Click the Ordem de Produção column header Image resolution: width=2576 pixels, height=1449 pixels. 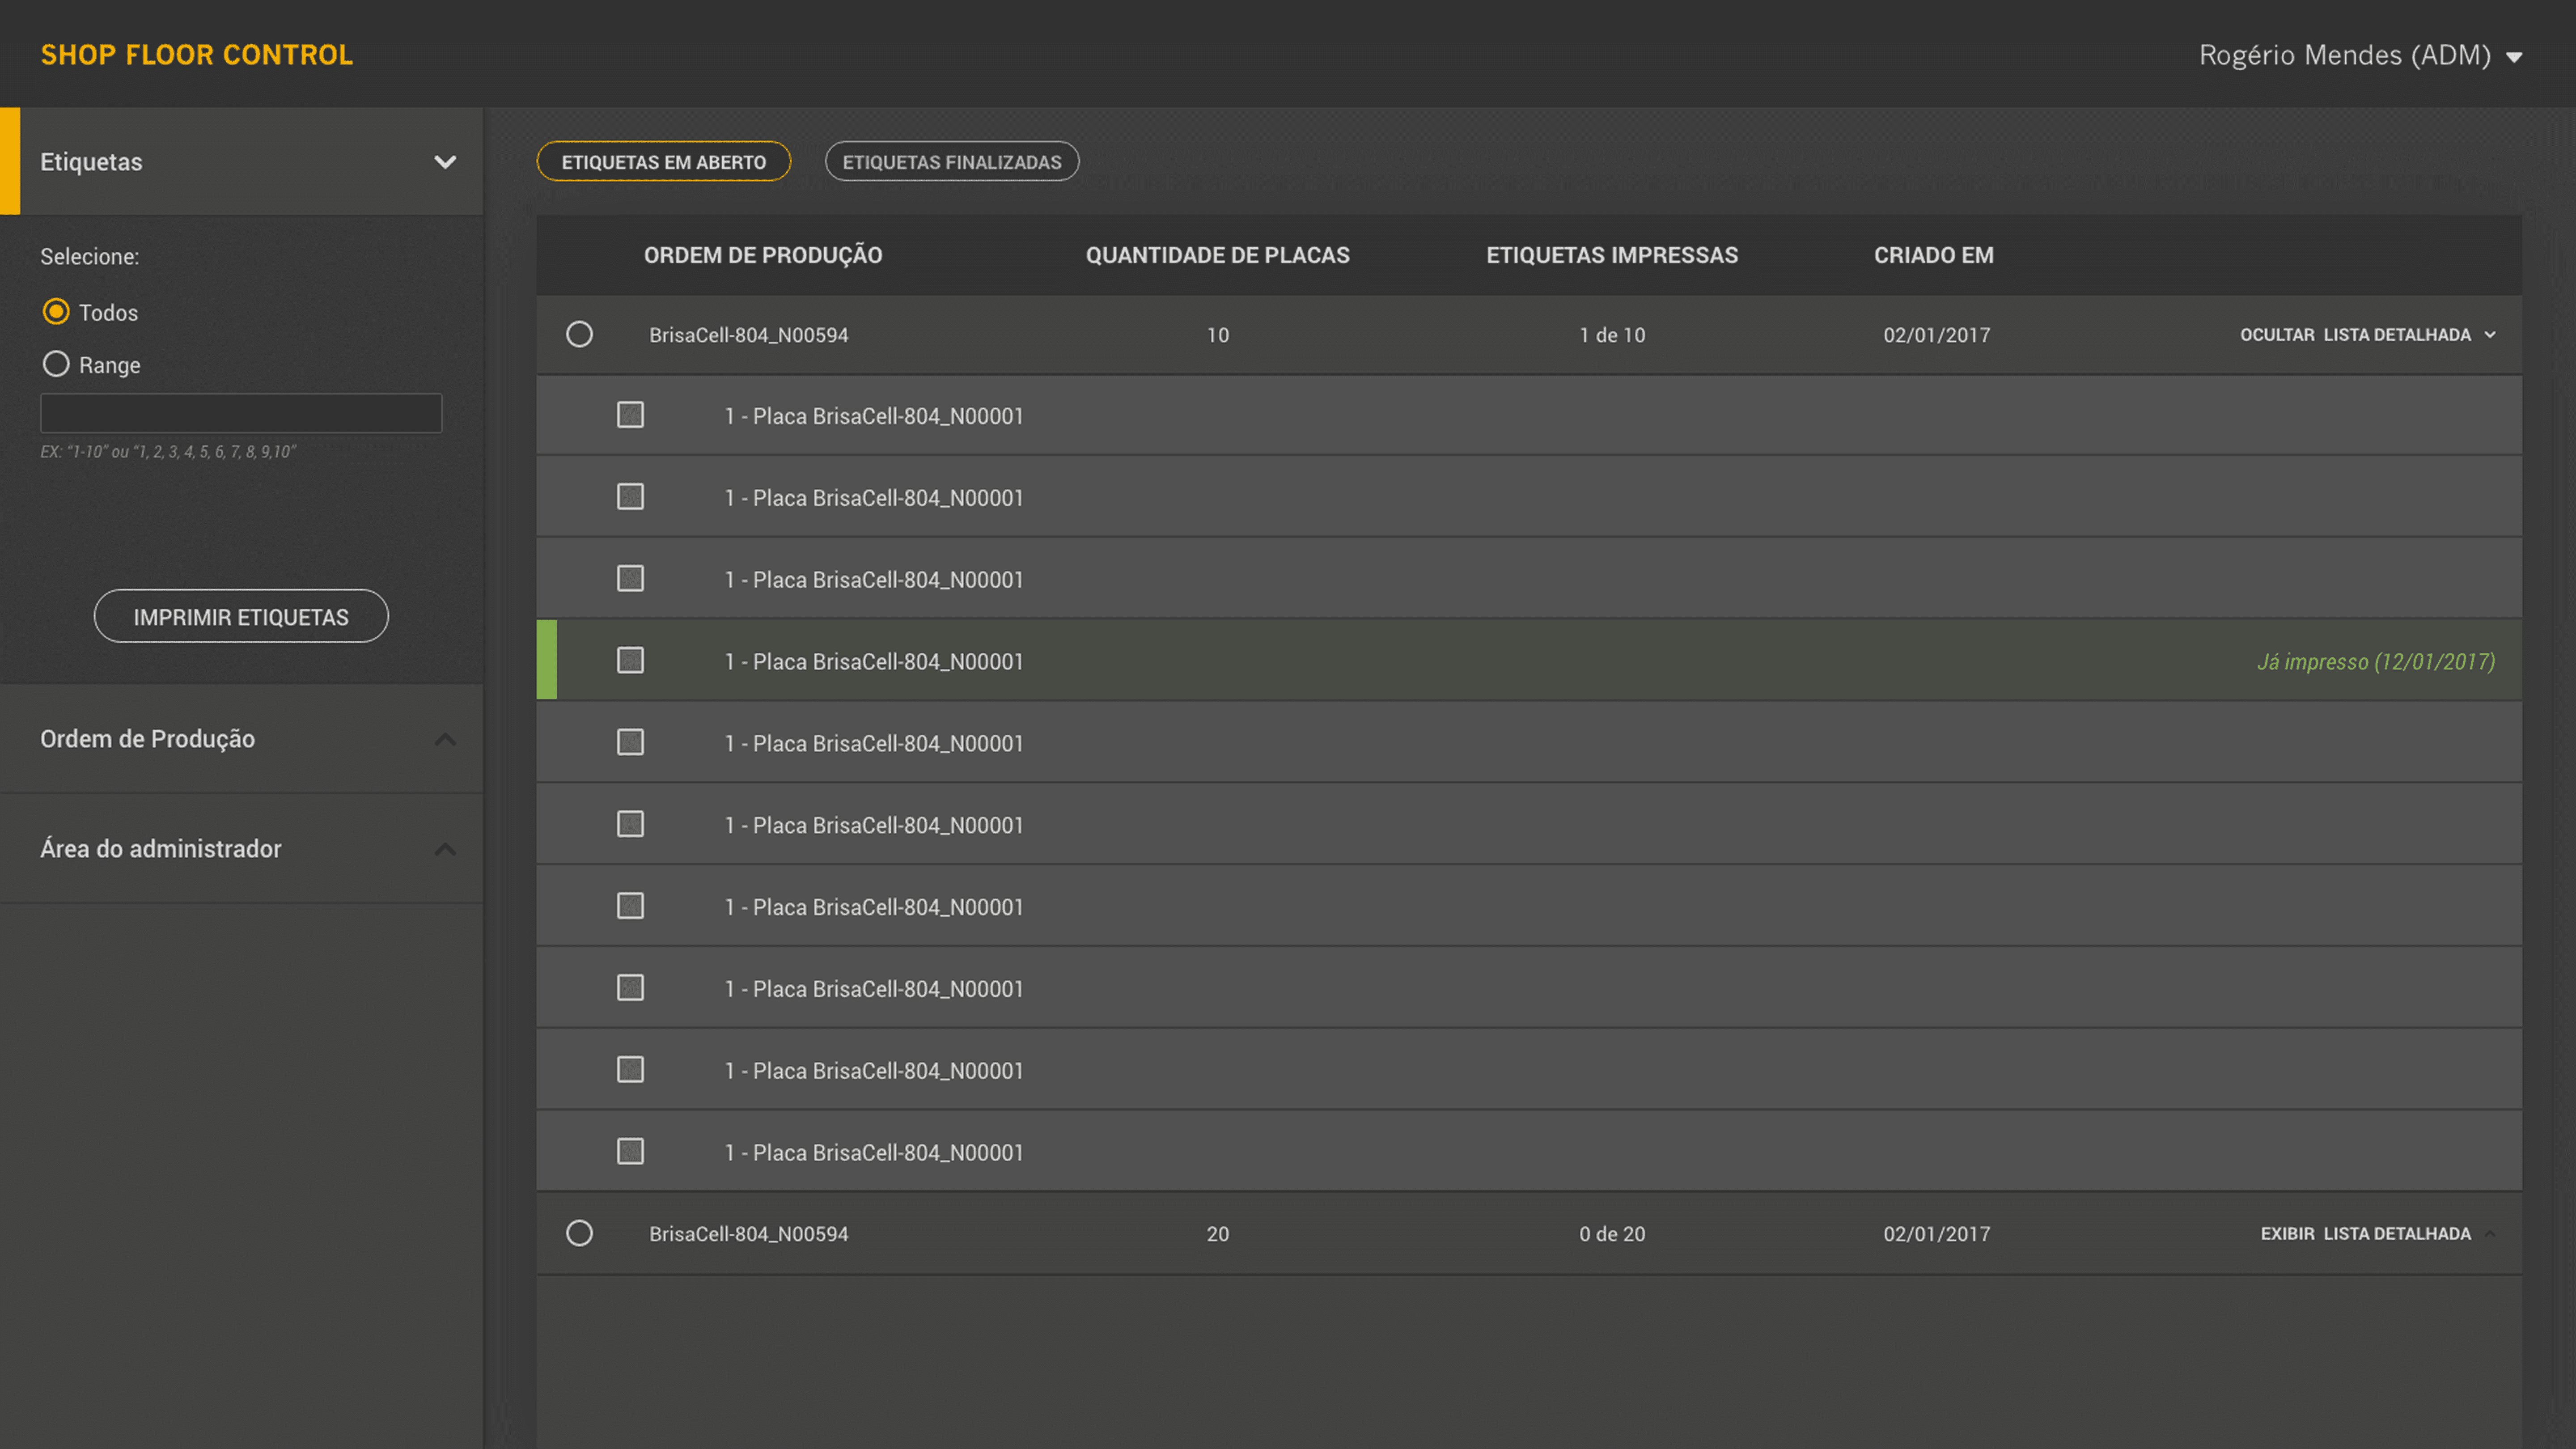coord(762,255)
